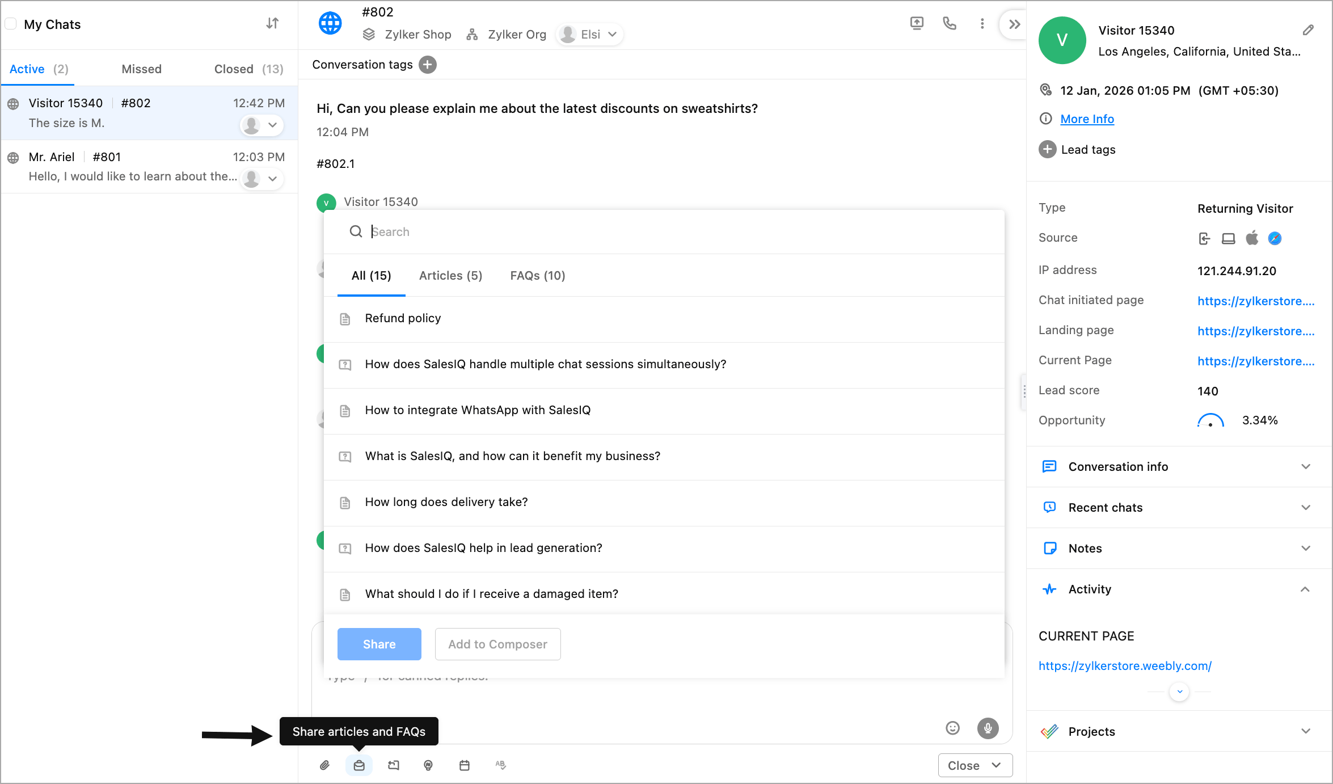Switch to the FAQs (10) tab
Viewport: 1333px width, 784px height.
537,276
